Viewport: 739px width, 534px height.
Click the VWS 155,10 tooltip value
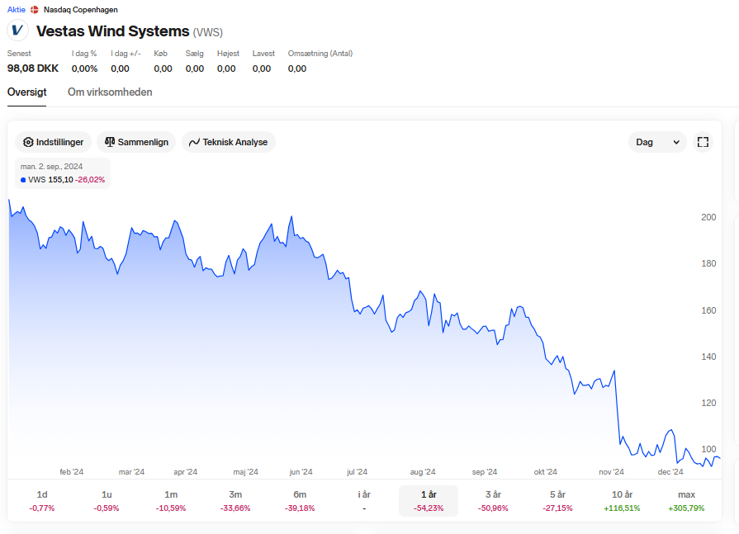click(x=50, y=180)
